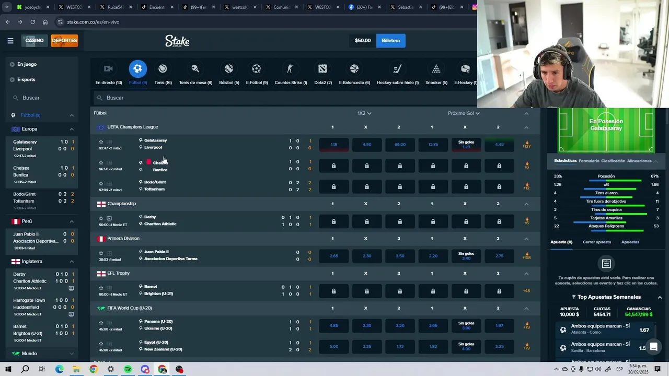Select the Dota2 icon
669x376 pixels.
pos(322,69)
